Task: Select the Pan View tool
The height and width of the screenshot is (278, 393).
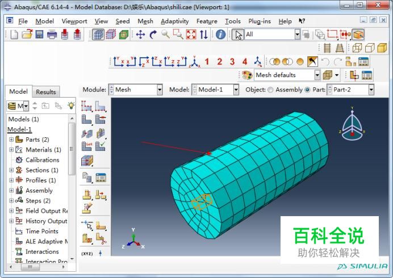Action: point(140,34)
